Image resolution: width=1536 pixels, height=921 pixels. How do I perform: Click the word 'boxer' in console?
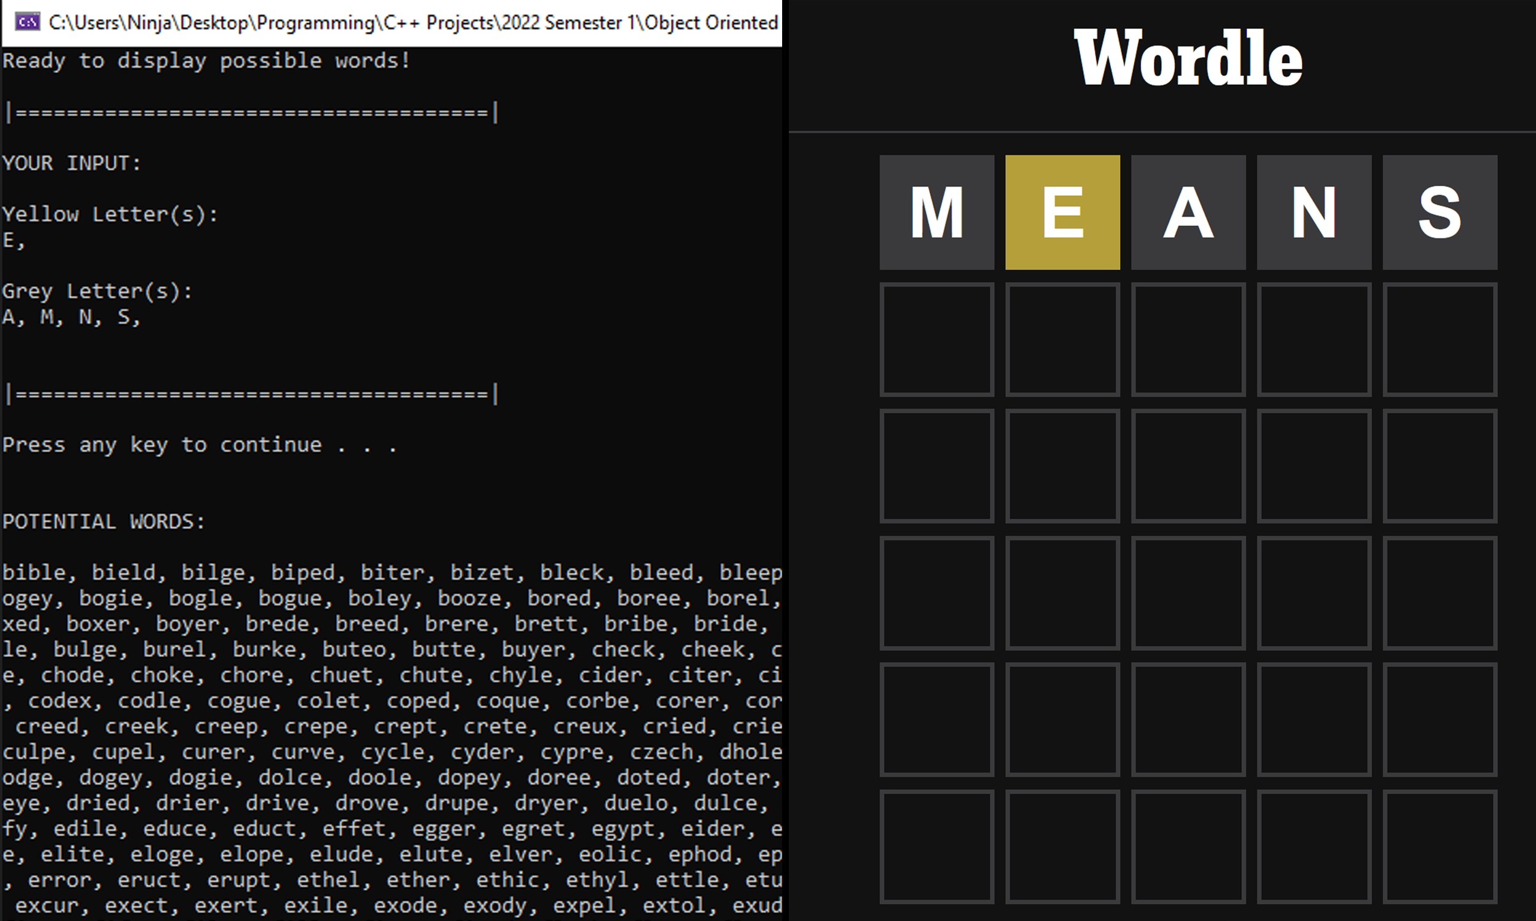[98, 624]
